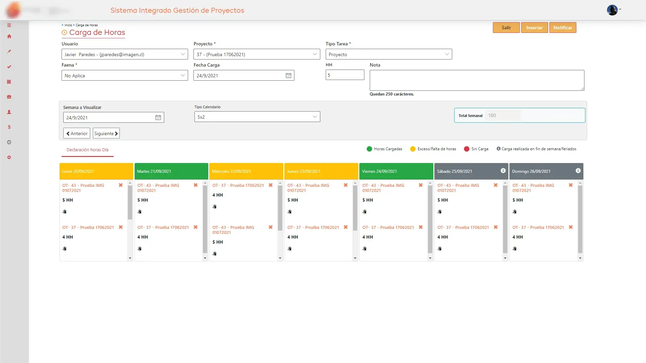The height and width of the screenshot is (363, 646).
Task: Select the Declaración horas Día tab
Action: click(87, 150)
